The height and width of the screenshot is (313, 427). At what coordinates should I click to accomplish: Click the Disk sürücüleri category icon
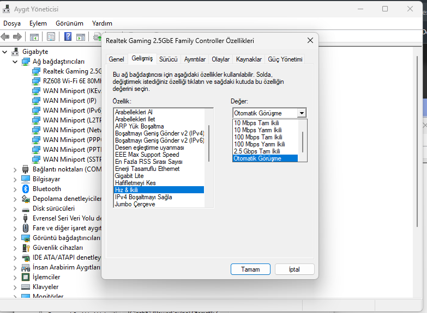[26, 210]
